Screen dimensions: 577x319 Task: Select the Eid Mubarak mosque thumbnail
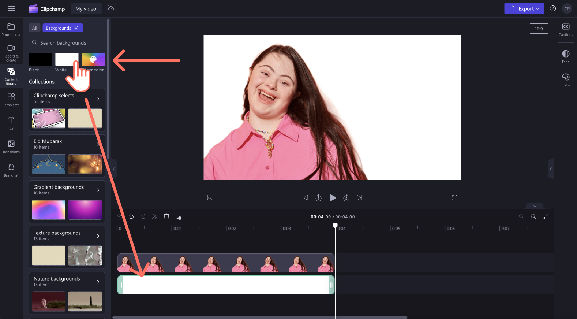pos(49,164)
